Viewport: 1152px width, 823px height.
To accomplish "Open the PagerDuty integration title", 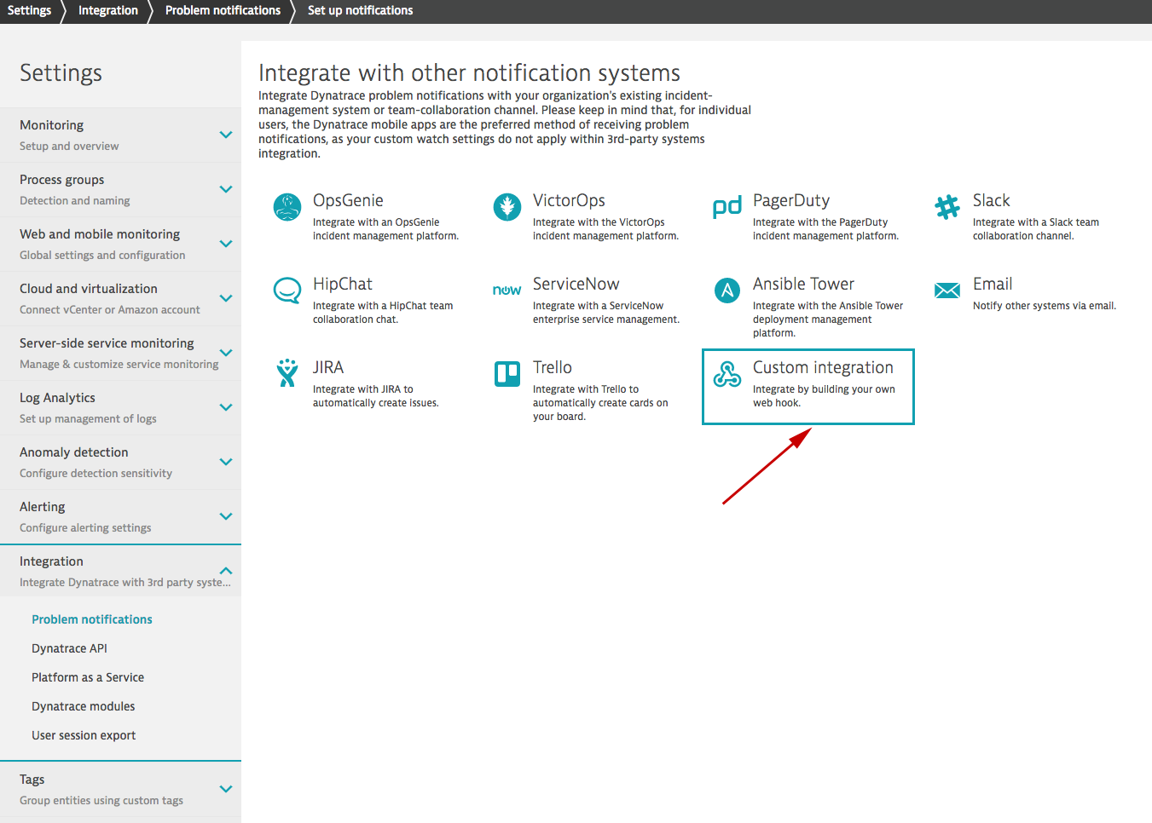I will [x=791, y=200].
